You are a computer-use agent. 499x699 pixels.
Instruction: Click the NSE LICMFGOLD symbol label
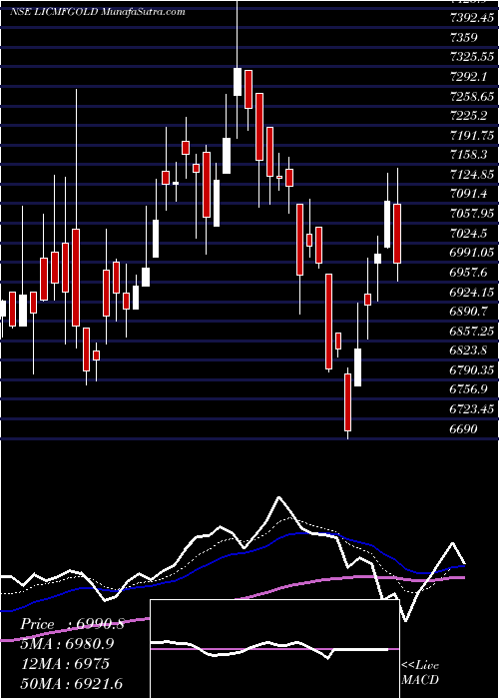(54, 12)
